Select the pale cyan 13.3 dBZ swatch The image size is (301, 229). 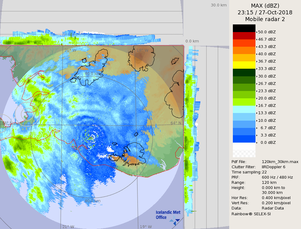pos(244,109)
